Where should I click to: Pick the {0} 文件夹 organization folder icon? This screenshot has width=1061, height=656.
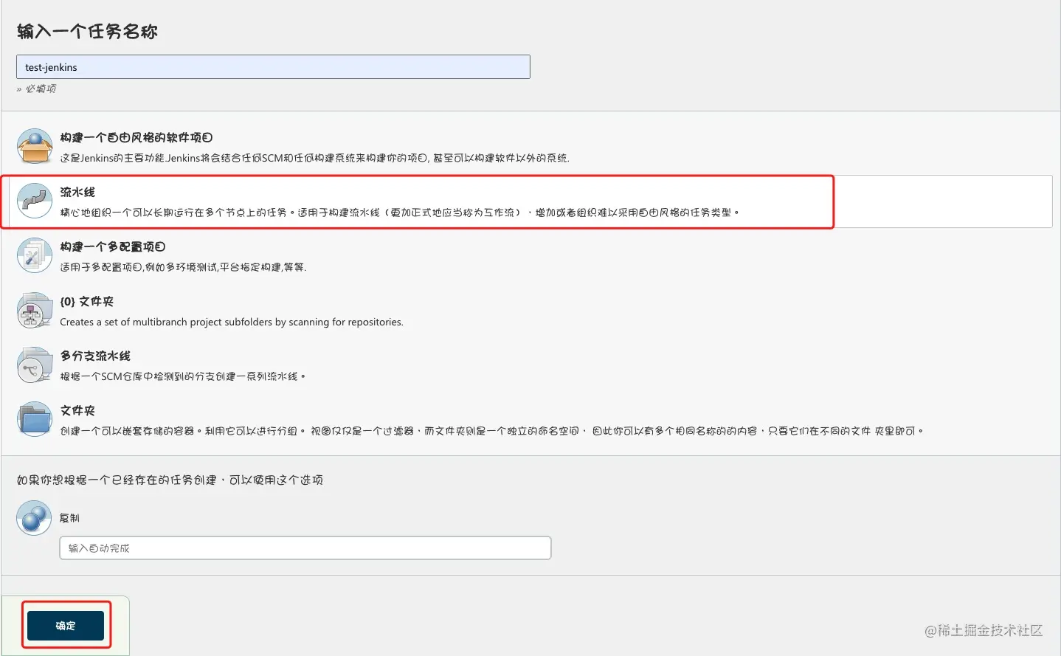click(35, 310)
